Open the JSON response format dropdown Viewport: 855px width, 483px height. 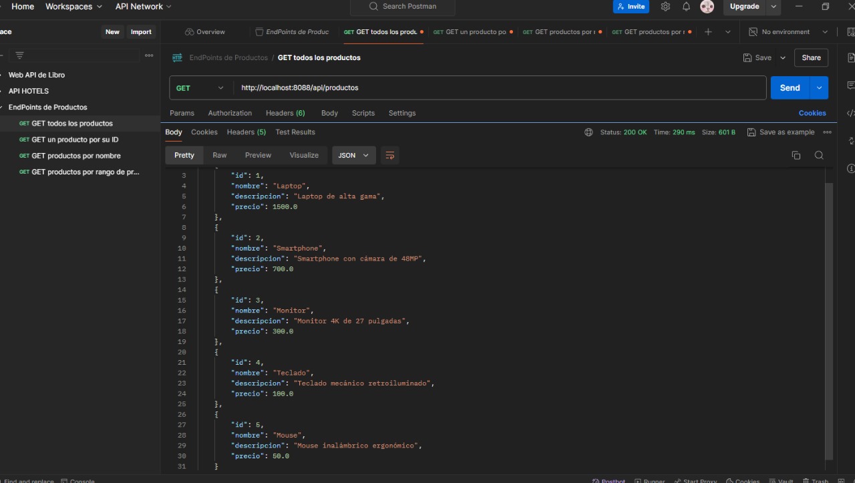coord(354,155)
